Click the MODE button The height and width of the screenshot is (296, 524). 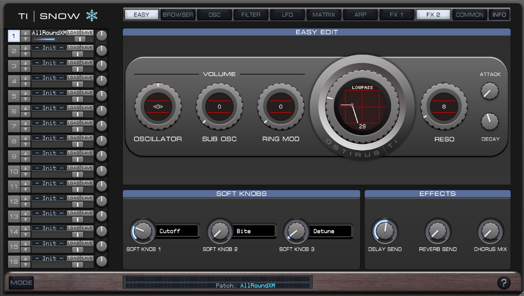[x=21, y=283]
